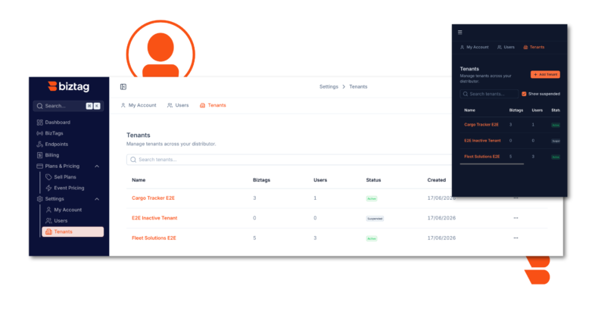592x333 pixels.
Task: Click the Billing receipt icon in sidebar
Action: 39,155
